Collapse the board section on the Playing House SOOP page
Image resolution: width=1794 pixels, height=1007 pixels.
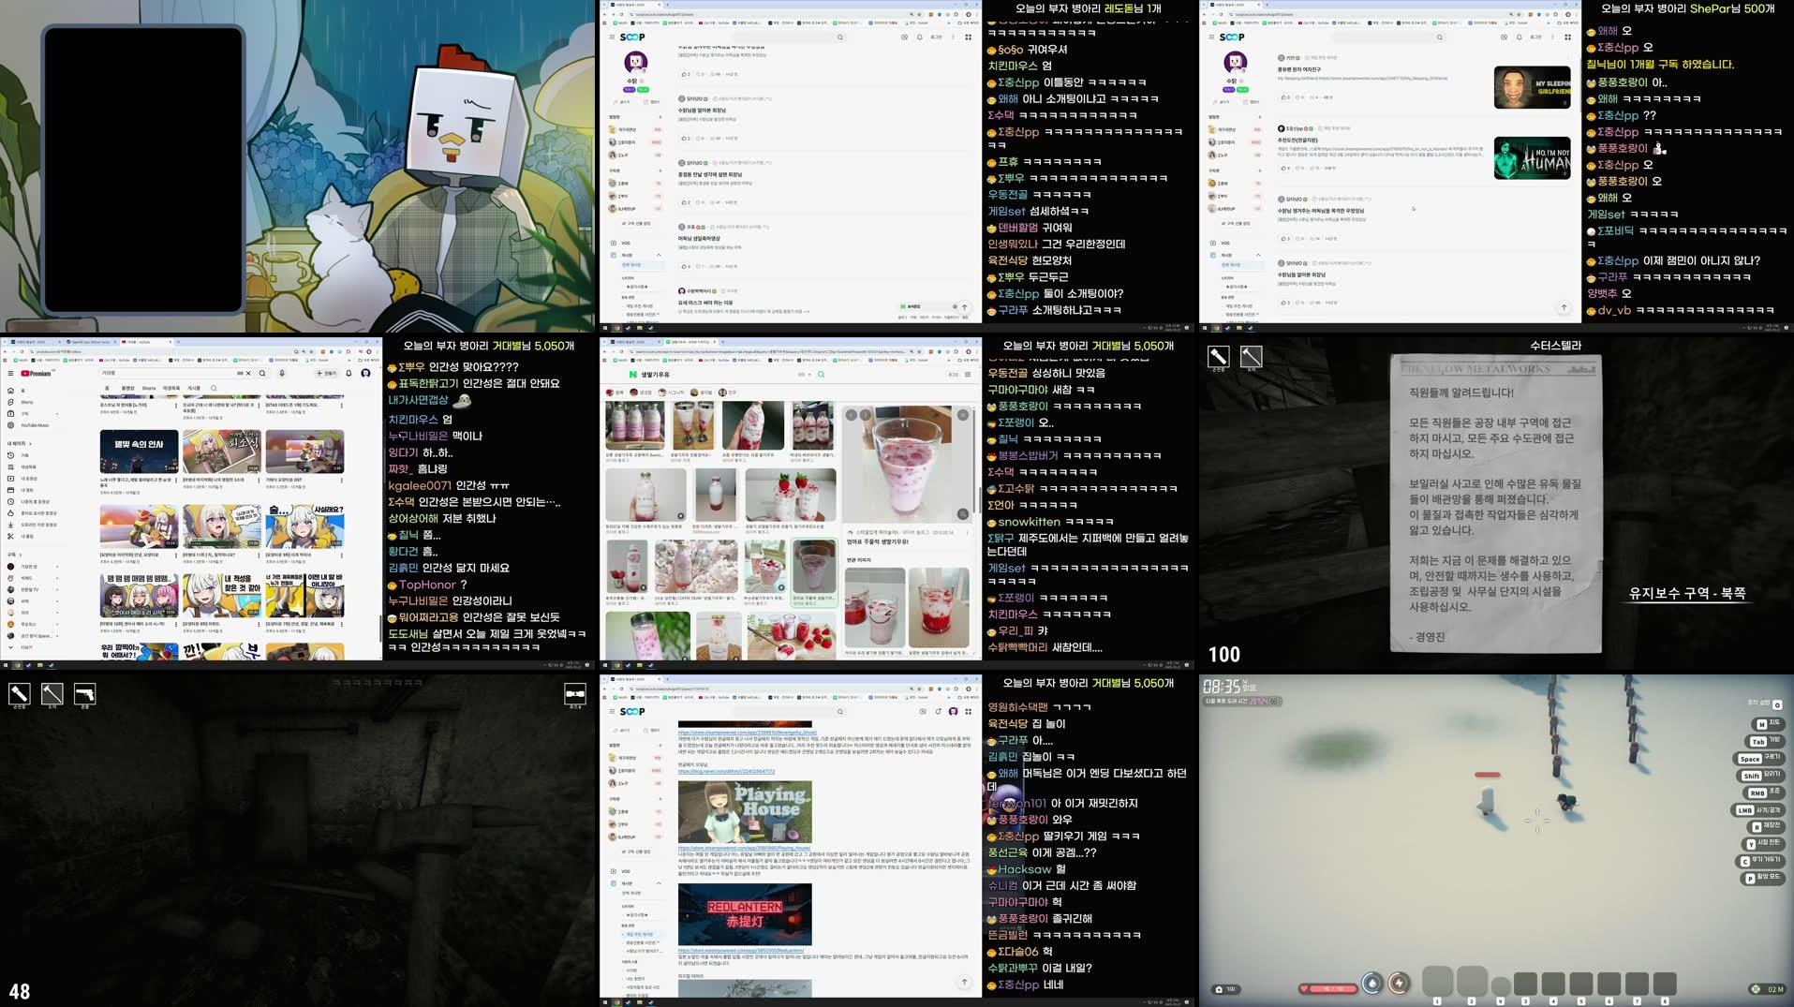(659, 883)
